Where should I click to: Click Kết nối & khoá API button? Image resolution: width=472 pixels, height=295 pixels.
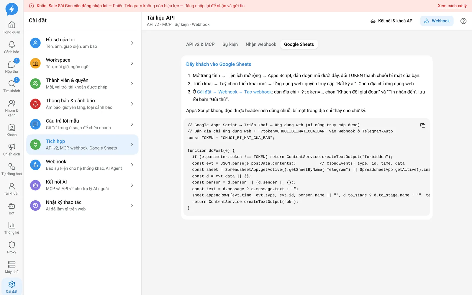coord(392,21)
